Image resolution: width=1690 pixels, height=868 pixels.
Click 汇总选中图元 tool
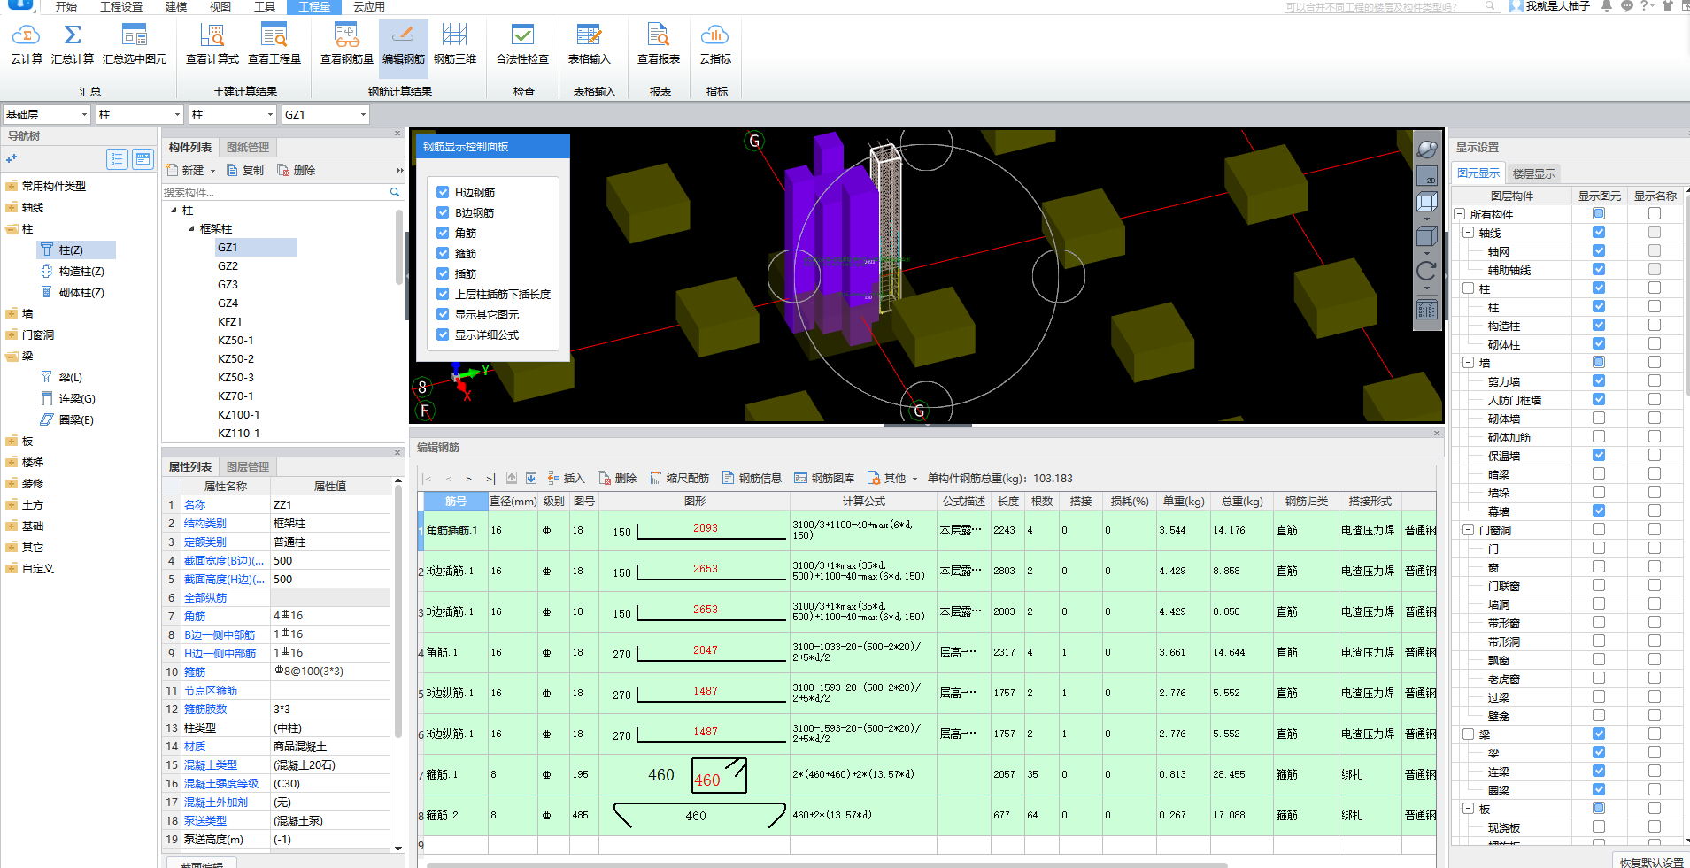(x=135, y=44)
